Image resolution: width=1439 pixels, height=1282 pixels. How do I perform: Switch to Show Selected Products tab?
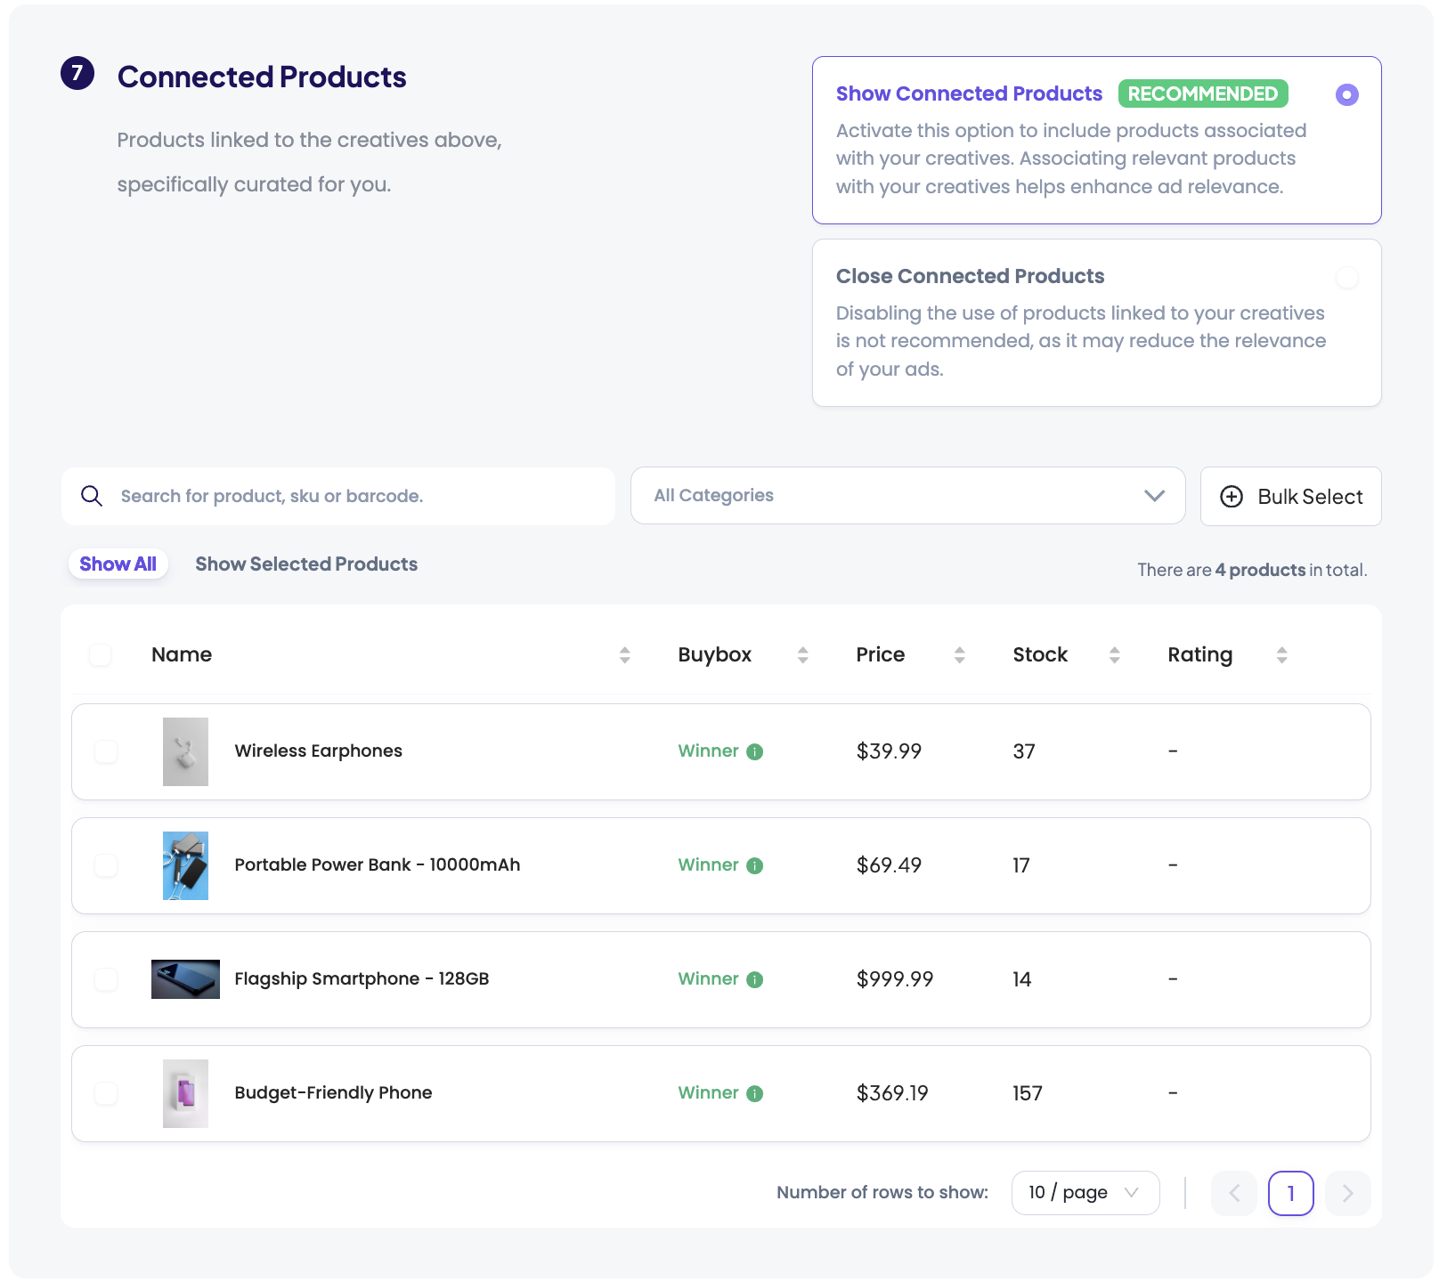(306, 564)
